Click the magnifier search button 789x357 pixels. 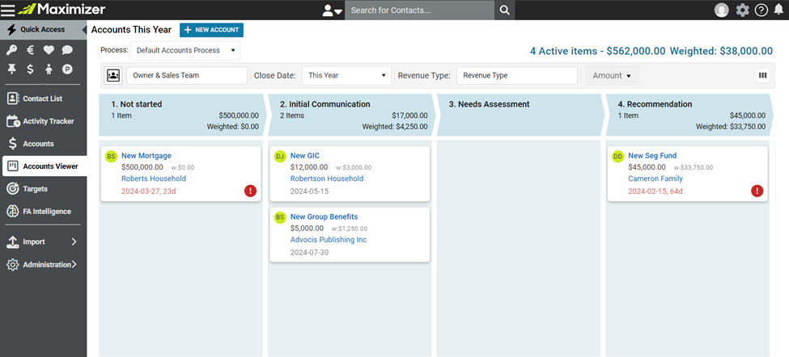505,10
